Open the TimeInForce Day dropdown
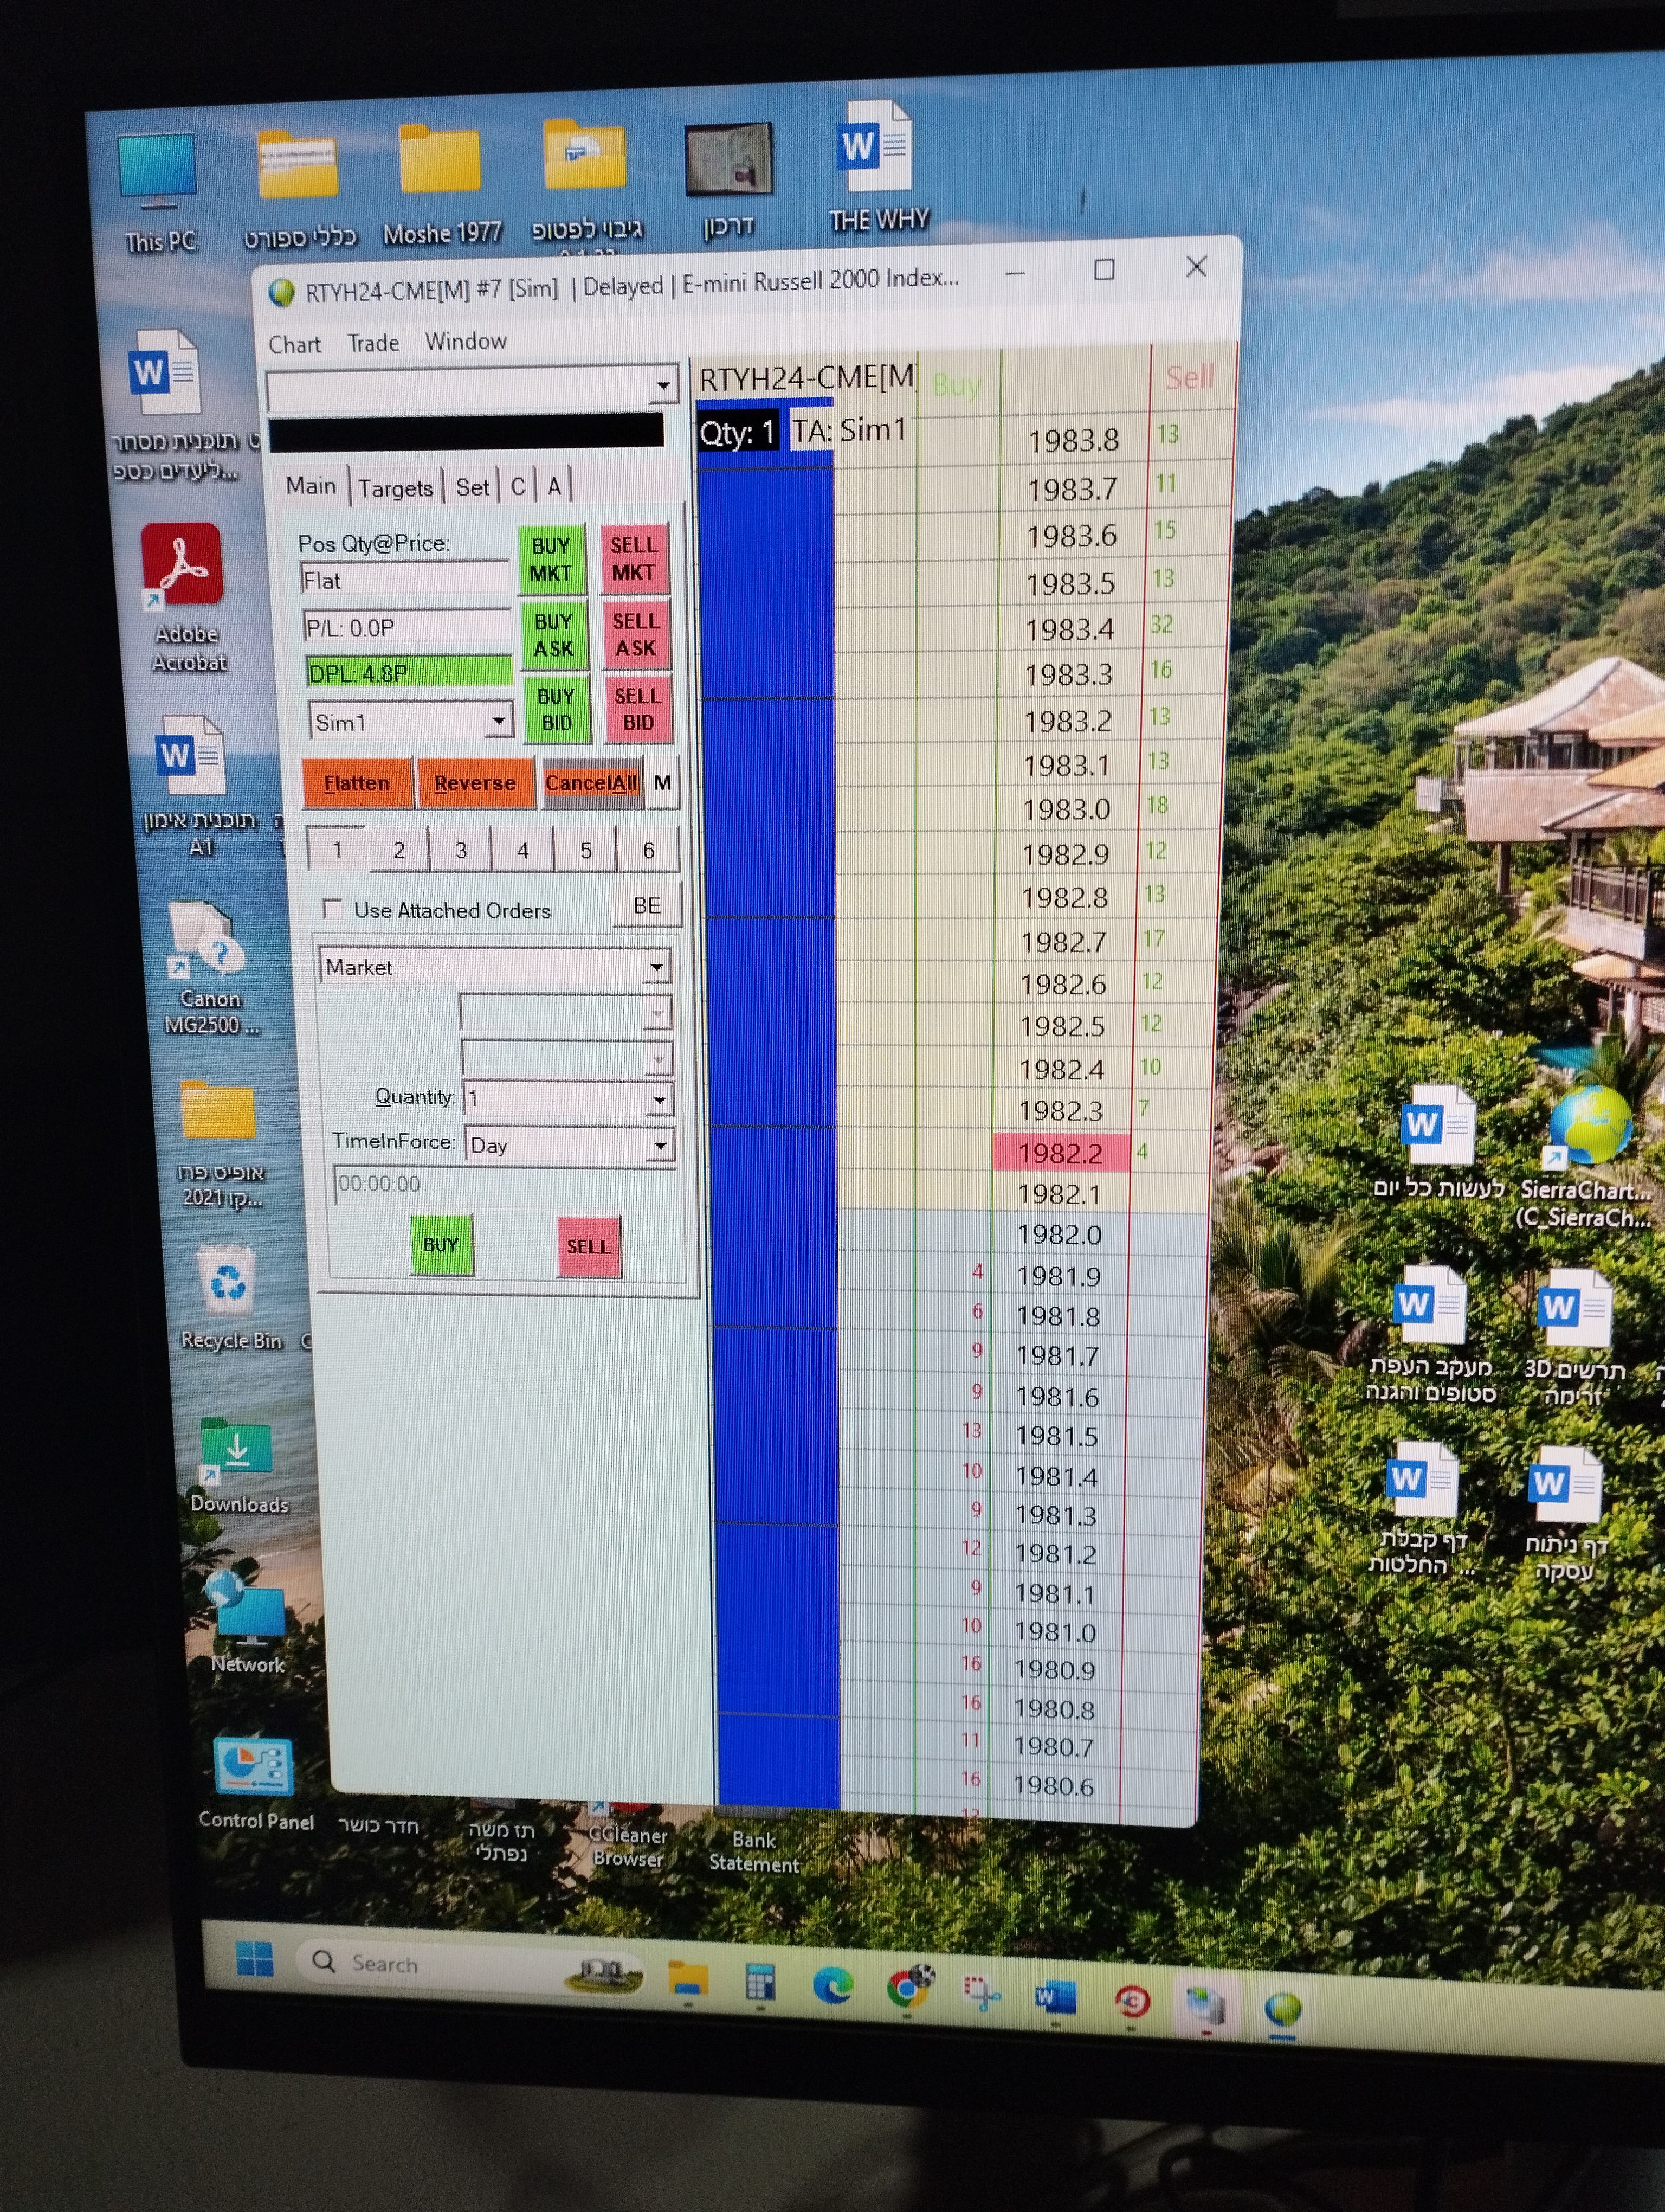The image size is (1665, 2212). [660, 1145]
